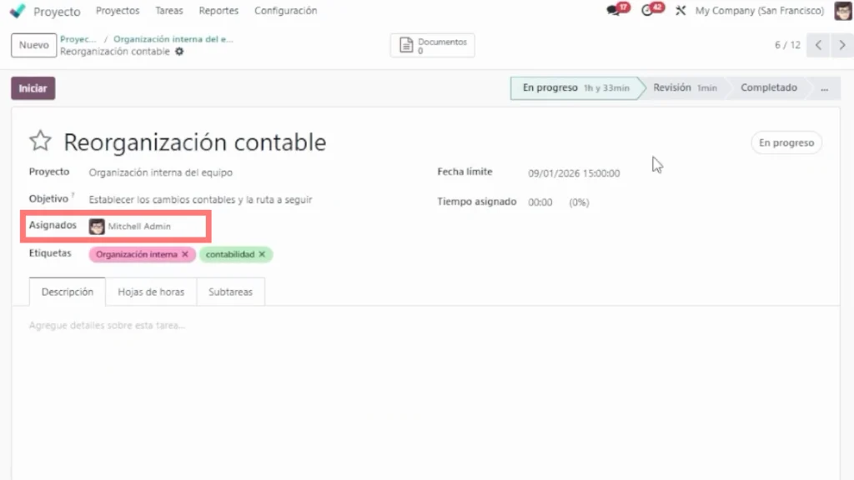Open the My Company (San Francisco) switcher
Image resolution: width=854 pixels, height=480 pixels.
[x=759, y=11]
